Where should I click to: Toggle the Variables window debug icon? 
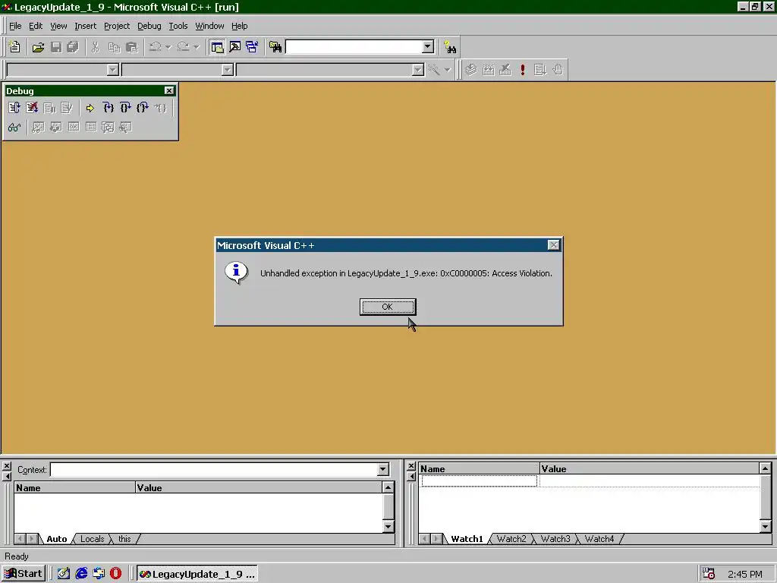click(x=55, y=128)
